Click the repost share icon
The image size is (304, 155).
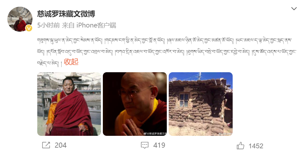pyautogui.click(x=46, y=145)
